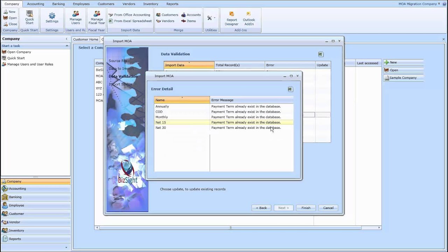Select Banking in the navigation pane
448x252 pixels.
pos(35,197)
